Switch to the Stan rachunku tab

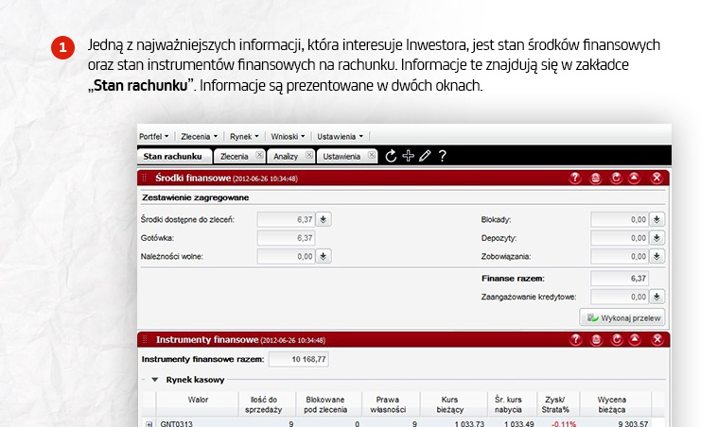tap(174, 157)
